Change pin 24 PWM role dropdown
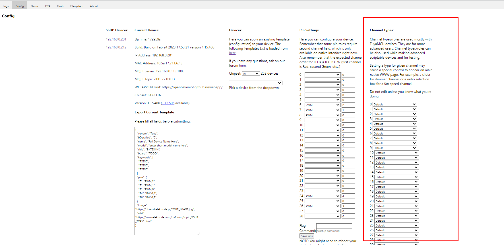The width and height of the screenshot is (504, 245). pos(323,196)
